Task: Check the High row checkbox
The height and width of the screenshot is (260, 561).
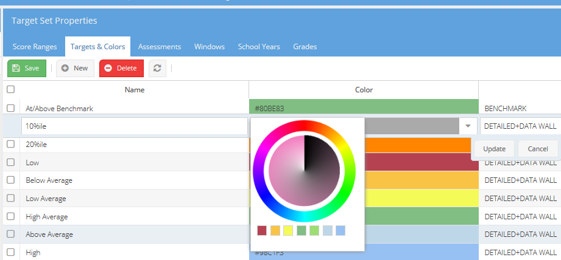Action: (x=11, y=252)
